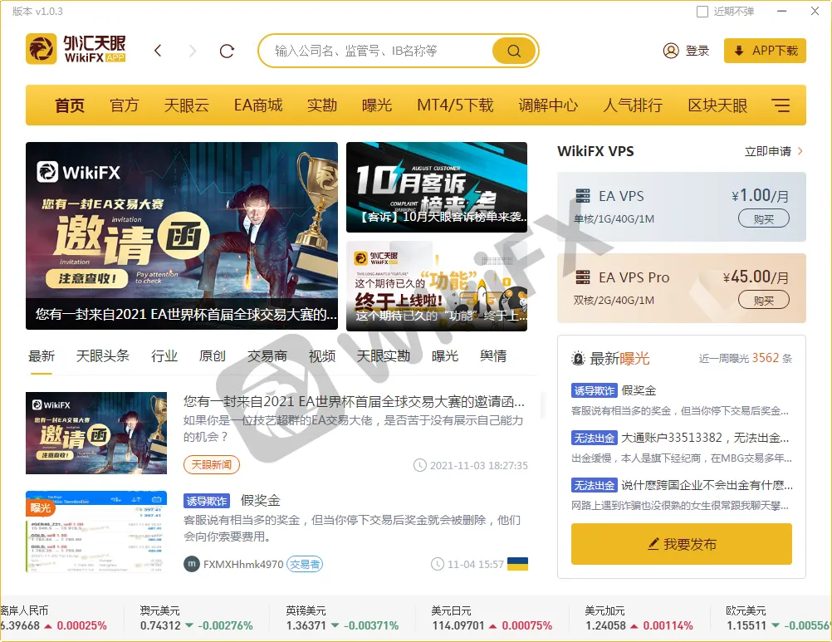This screenshot has height=642, width=832.
Task: Focus the company search input field
Action: pyautogui.click(x=382, y=51)
